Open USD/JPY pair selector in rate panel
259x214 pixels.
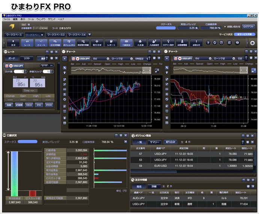click(x=14, y=66)
